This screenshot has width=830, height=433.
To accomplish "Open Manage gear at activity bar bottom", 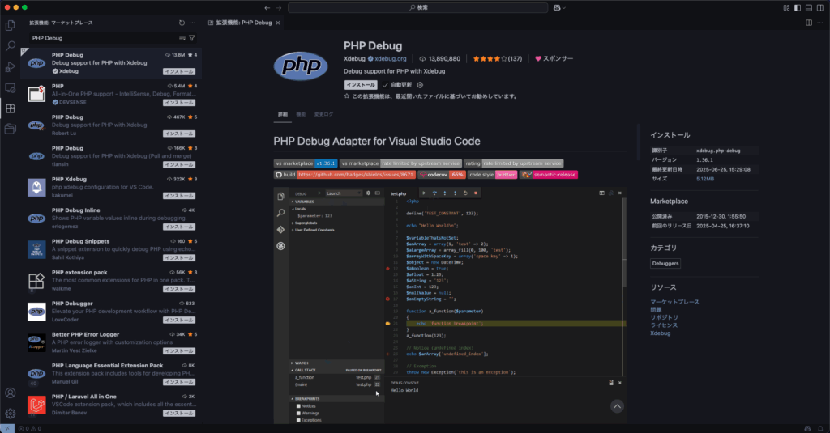I will click(10, 414).
